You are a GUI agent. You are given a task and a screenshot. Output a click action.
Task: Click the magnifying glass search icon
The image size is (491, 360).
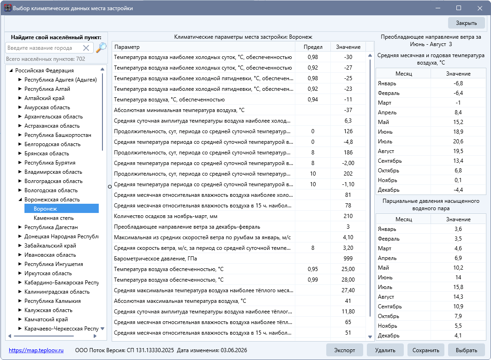pyautogui.click(x=101, y=47)
